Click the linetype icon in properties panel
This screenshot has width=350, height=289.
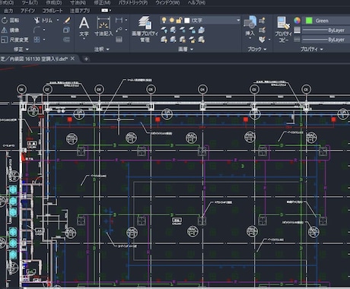tap(297, 40)
